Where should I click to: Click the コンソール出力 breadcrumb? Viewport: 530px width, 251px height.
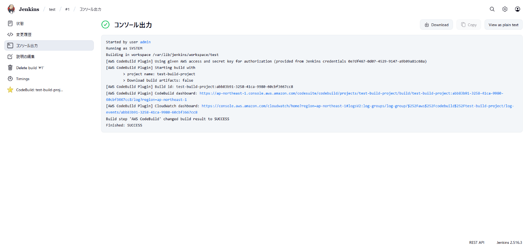click(x=90, y=9)
